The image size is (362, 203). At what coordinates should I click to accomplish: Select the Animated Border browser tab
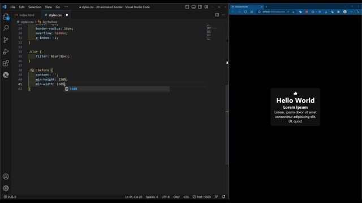[247, 7]
